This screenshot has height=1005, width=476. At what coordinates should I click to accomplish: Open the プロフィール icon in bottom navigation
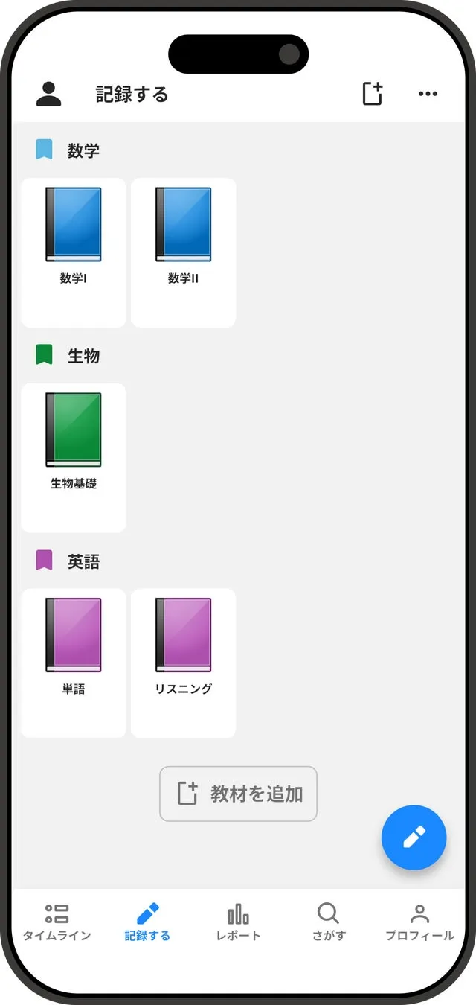(419, 912)
